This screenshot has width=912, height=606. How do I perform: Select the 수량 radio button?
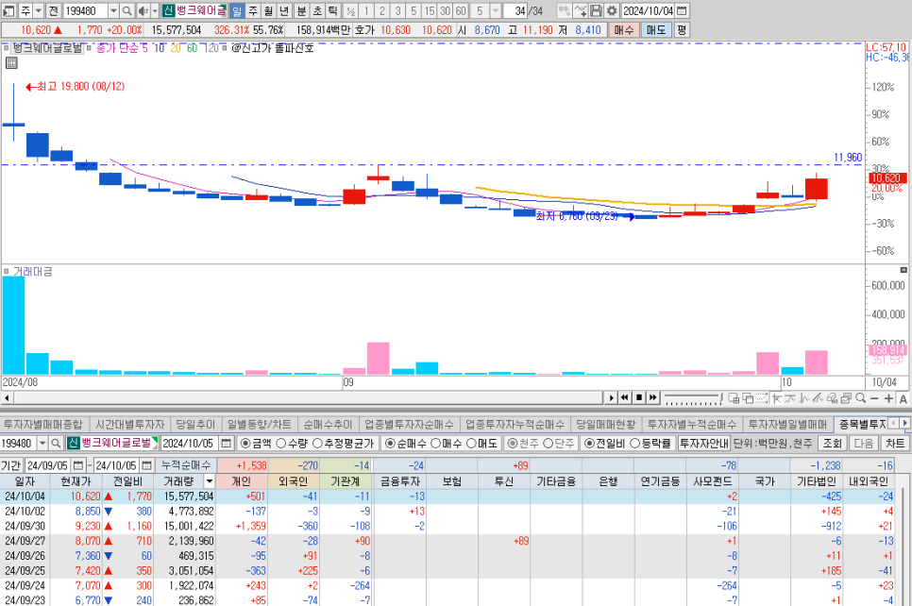pyautogui.click(x=281, y=443)
